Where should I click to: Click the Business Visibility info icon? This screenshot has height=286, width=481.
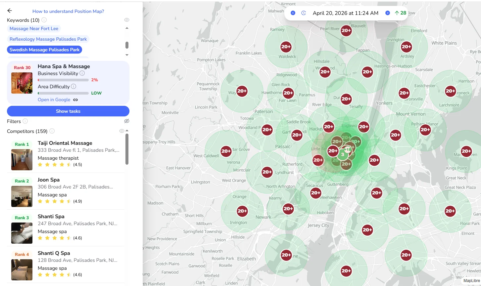pyautogui.click(x=82, y=73)
